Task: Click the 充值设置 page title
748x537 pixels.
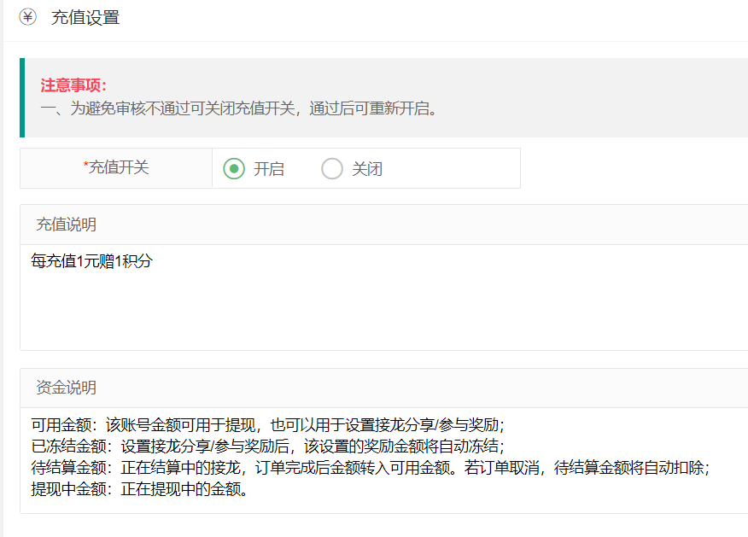Action: point(85,18)
